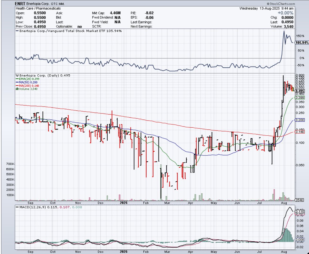Viewport: 309px width, 254px height.
Task: Click the 105.94% relative strength axis tag
Action: (x=302, y=43)
